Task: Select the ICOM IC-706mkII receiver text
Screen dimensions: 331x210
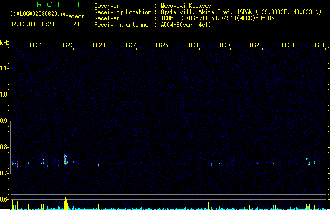Action: (x=219, y=18)
